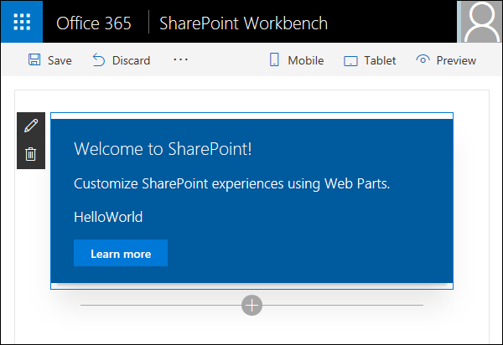503x345 pixels.
Task: Click the Office 365 header link
Action: [x=94, y=23]
